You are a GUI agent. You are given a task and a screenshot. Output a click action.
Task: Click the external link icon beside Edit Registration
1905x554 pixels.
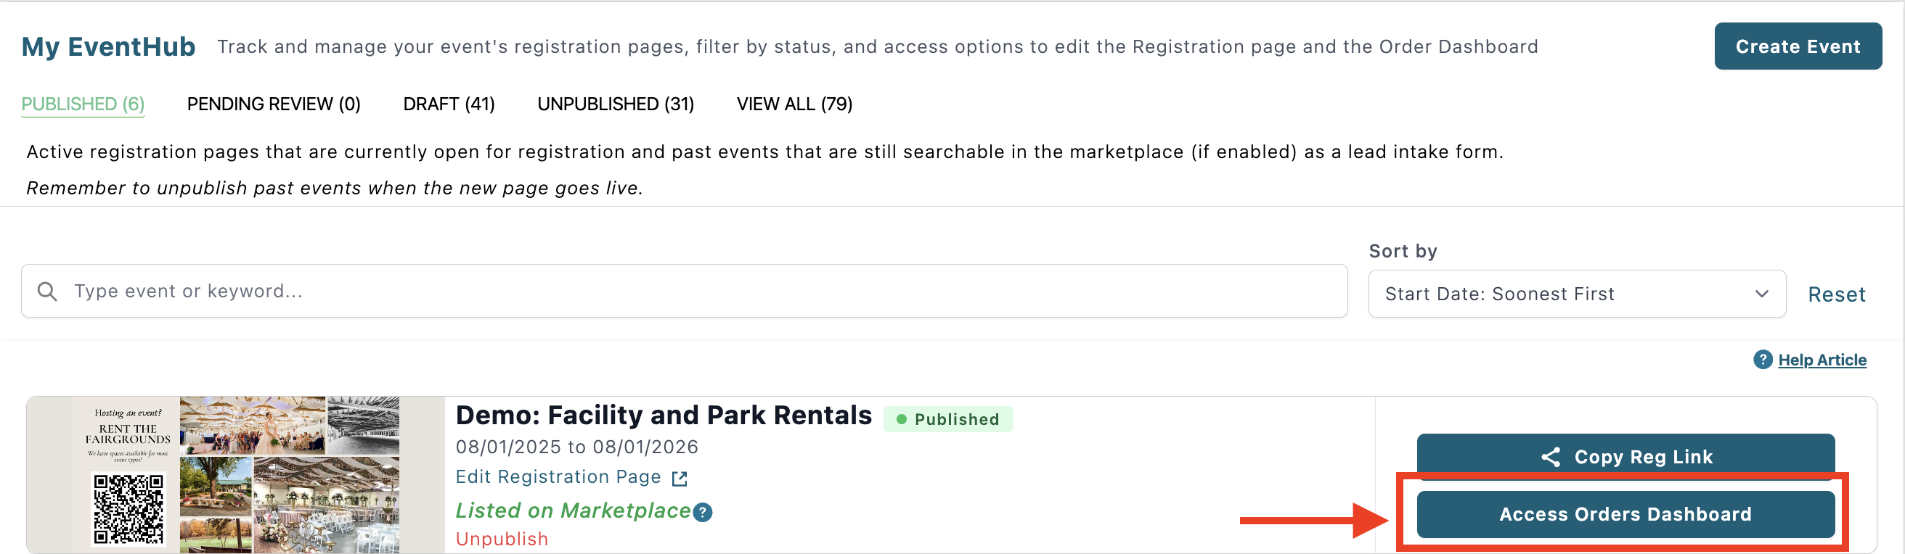(680, 479)
